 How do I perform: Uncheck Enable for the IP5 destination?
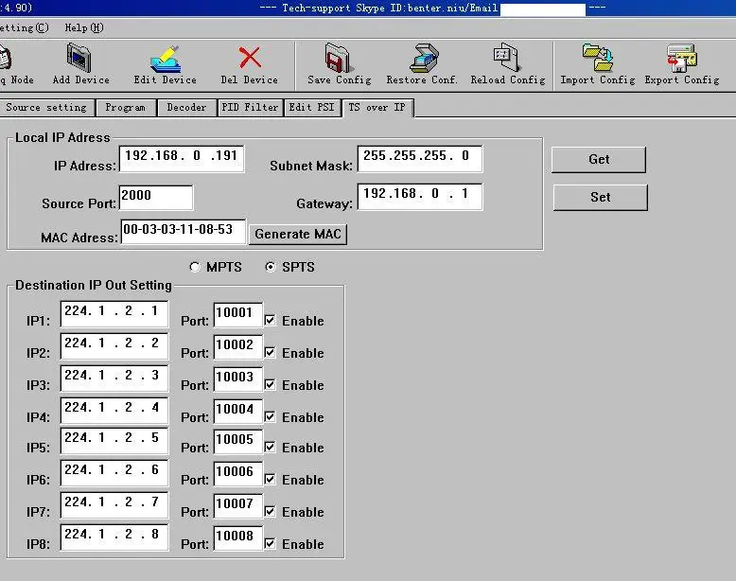[x=271, y=448]
